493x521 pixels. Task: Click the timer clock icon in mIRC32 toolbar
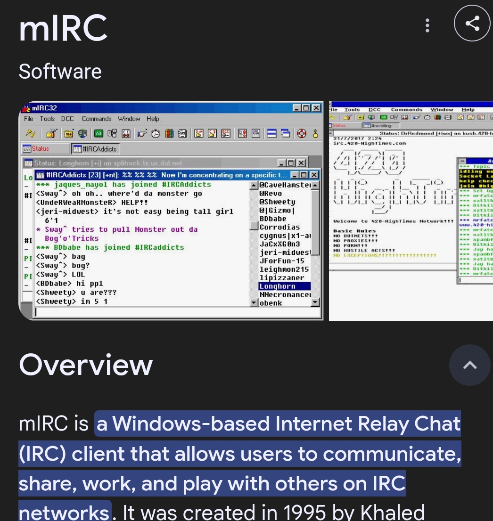pos(156,133)
